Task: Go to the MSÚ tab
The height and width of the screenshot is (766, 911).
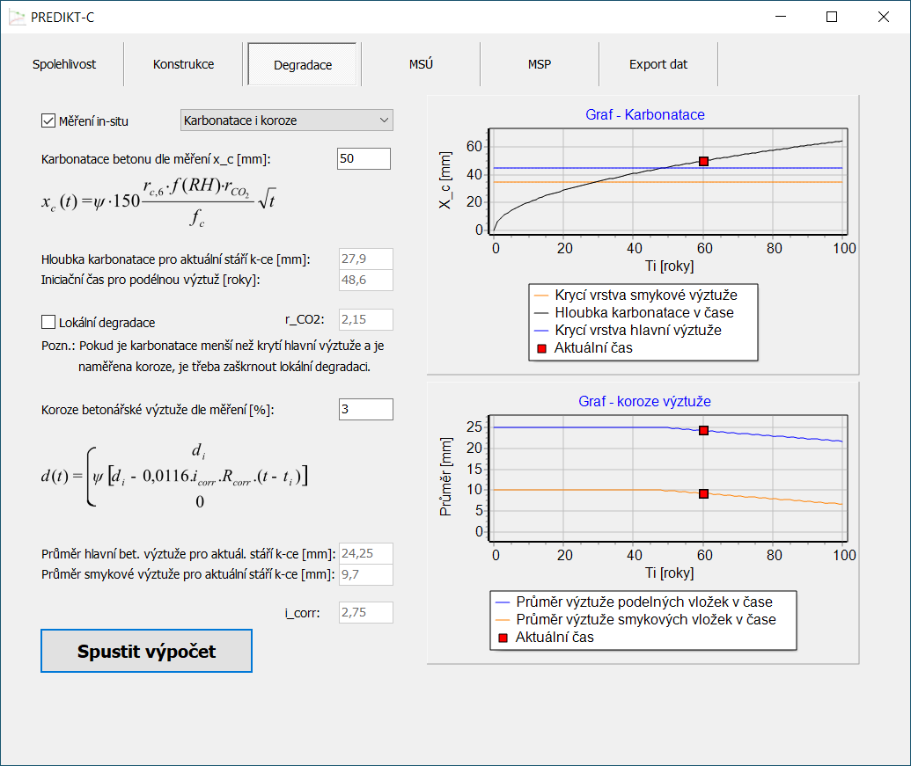Action: tap(421, 64)
